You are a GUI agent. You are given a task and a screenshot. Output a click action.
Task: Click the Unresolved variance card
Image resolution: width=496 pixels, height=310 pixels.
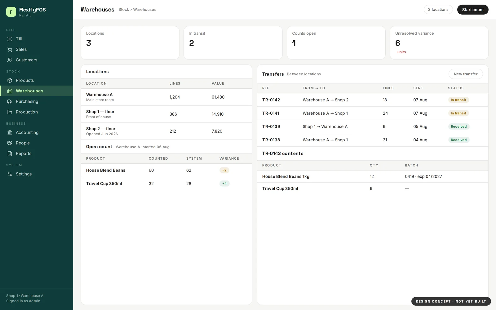click(439, 43)
